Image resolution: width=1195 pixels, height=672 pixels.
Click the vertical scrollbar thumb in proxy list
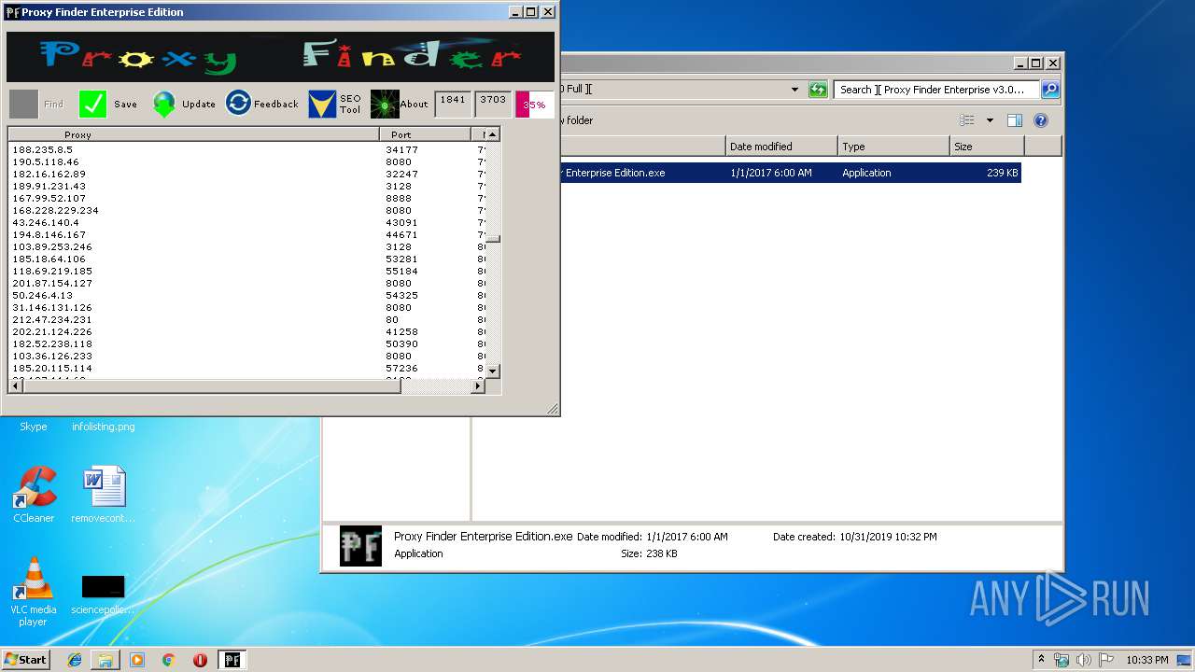pos(493,239)
